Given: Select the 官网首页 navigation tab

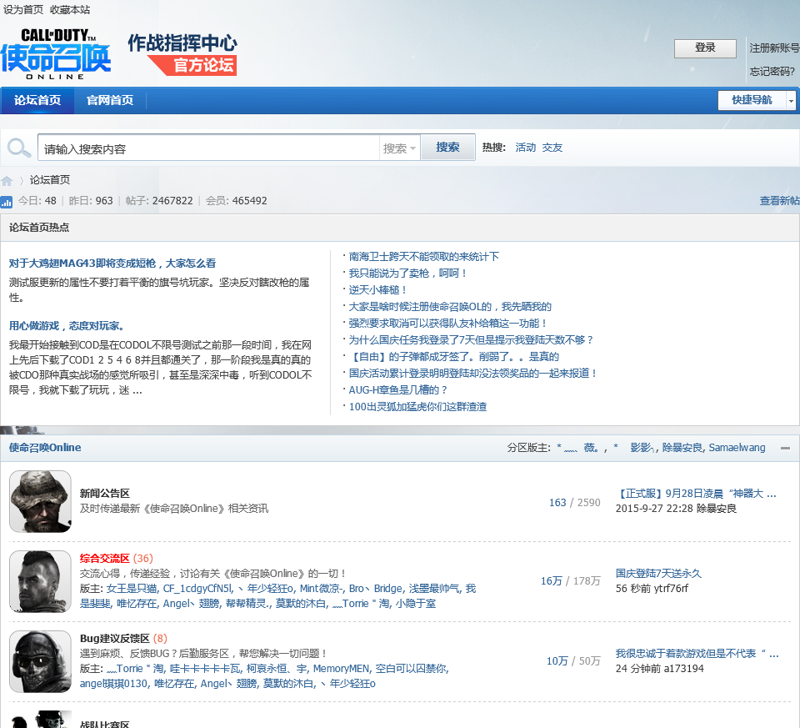Looking at the screenshot, I should (x=110, y=100).
